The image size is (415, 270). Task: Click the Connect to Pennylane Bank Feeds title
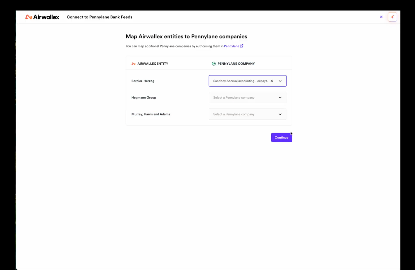coord(99,17)
